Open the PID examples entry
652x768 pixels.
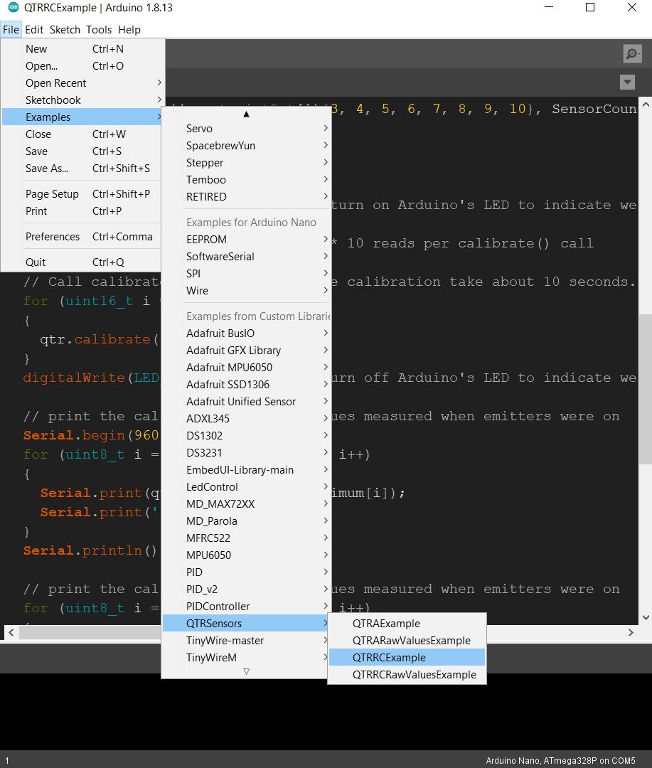click(247, 572)
